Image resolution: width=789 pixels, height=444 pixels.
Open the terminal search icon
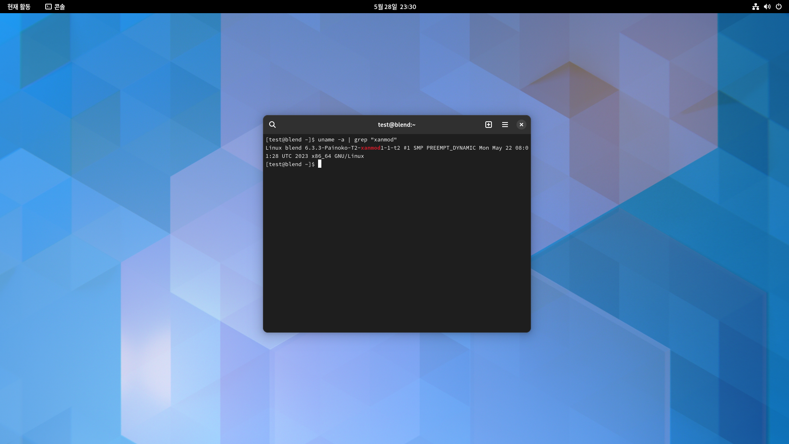[272, 125]
